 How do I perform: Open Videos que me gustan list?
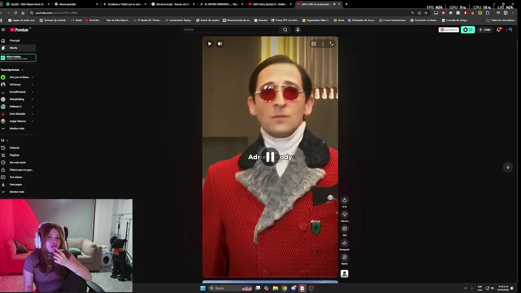click(18, 170)
